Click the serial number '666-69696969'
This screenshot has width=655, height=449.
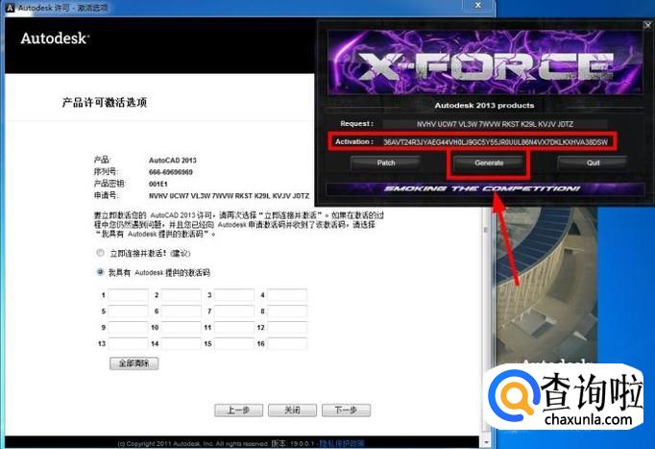170,172
